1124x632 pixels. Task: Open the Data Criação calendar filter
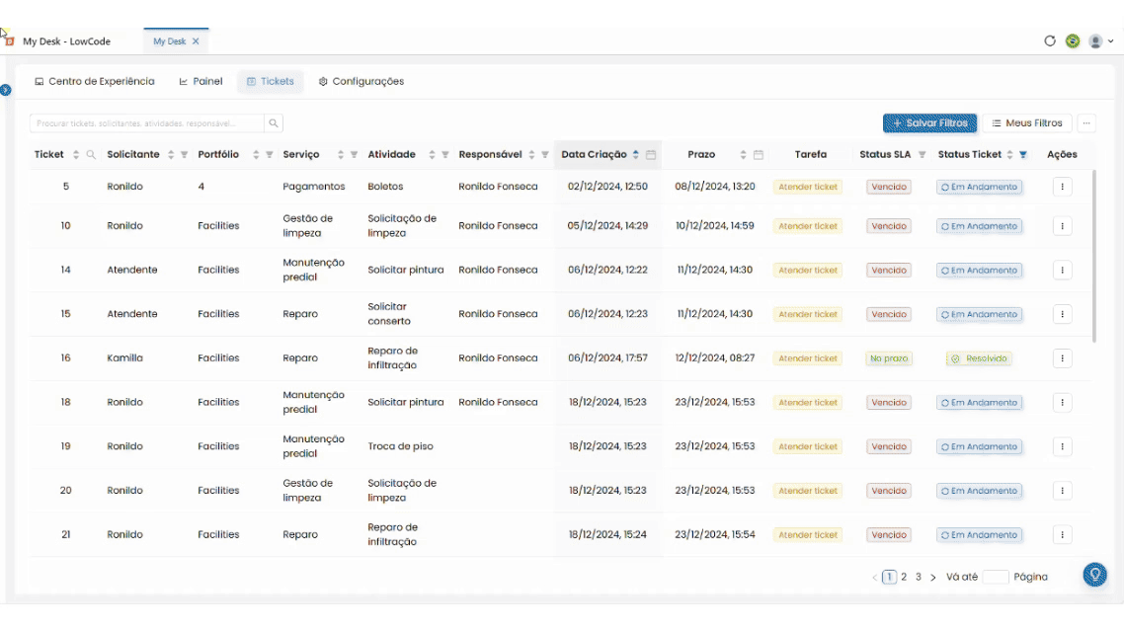(651, 155)
